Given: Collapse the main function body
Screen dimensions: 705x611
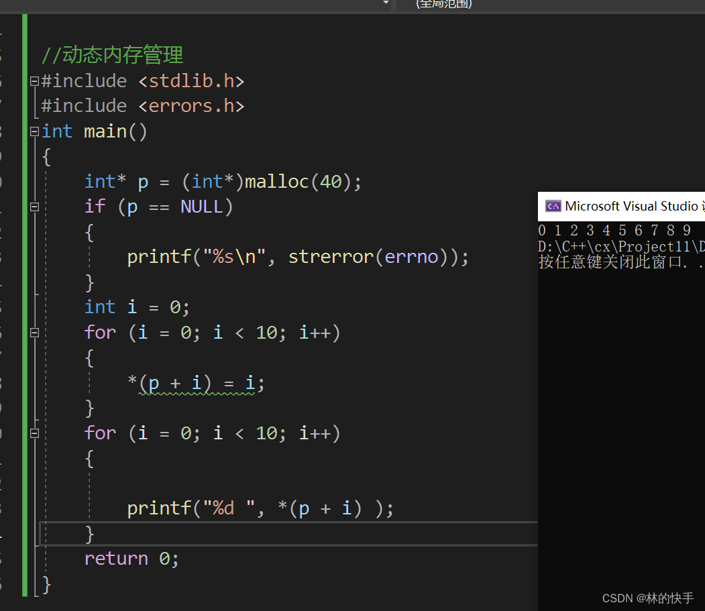Looking at the screenshot, I should click(x=34, y=131).
